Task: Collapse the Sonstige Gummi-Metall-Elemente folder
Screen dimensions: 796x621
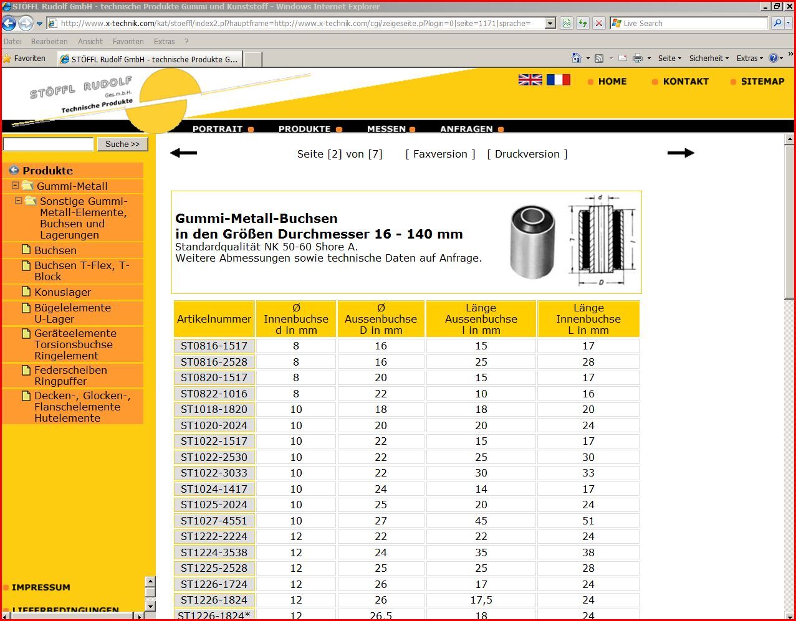Action: coord(19,201)
